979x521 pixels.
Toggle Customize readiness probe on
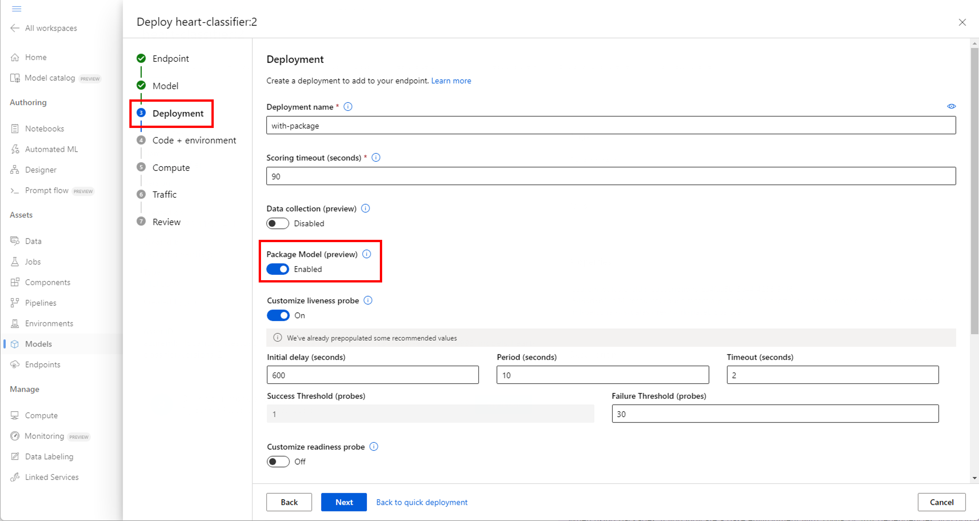click(277, 462)
